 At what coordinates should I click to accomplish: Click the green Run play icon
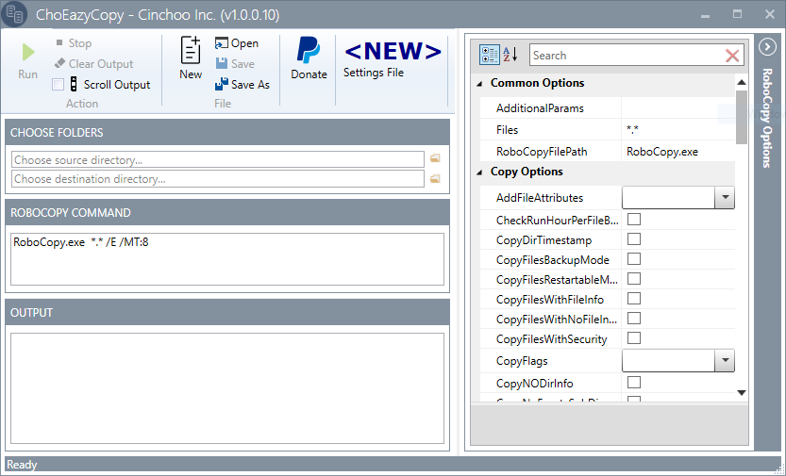[28, 52]
